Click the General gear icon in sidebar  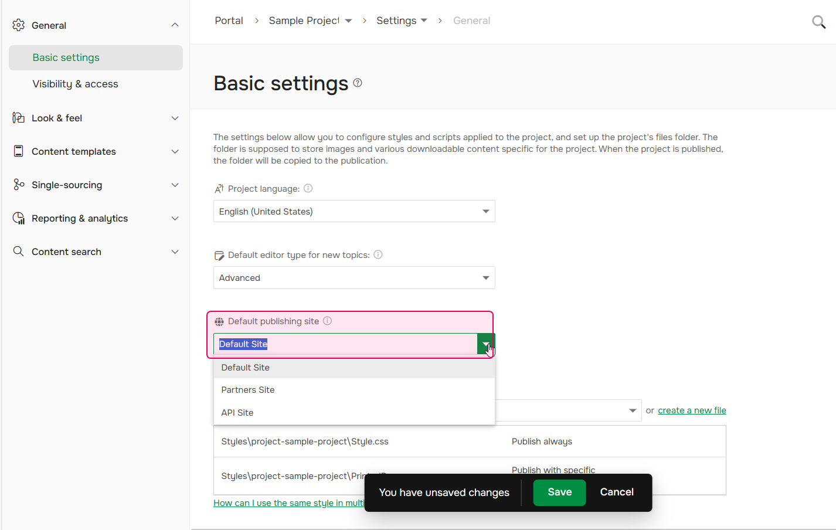point(19,25)
